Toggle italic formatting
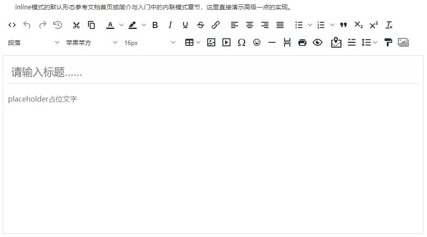Image resolution: width=427 pixels, height=237 pixels. pyautogui.click(x=170, y=25)
